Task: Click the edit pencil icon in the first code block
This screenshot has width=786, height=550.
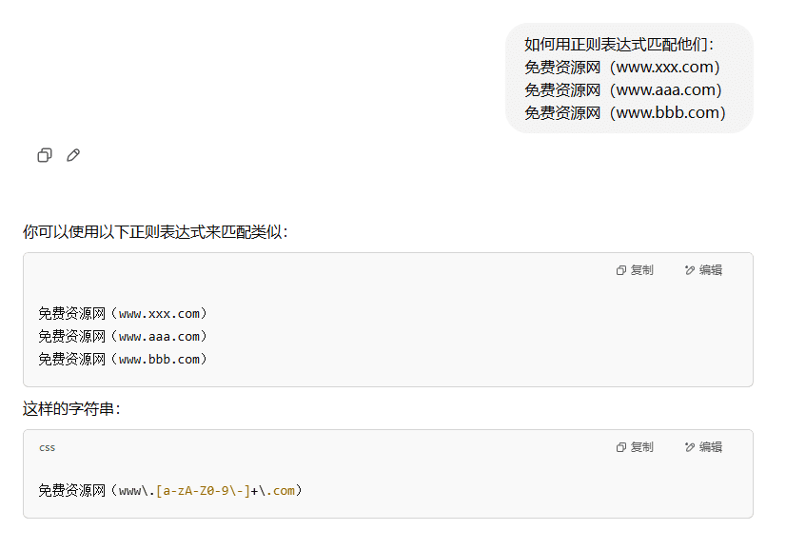Action: pyautogui.click(x=690, y=271)
